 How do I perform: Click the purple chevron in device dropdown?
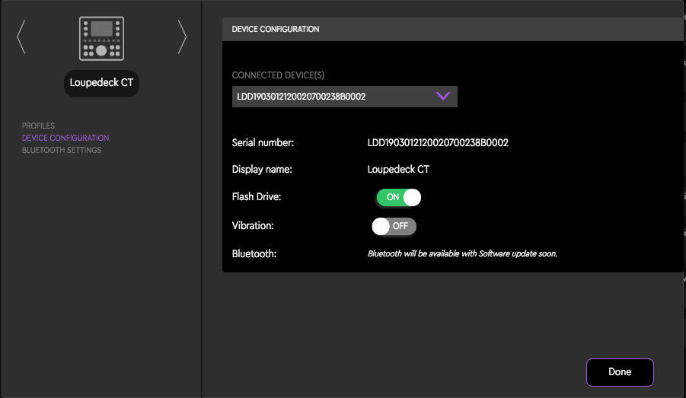(443, 96)
